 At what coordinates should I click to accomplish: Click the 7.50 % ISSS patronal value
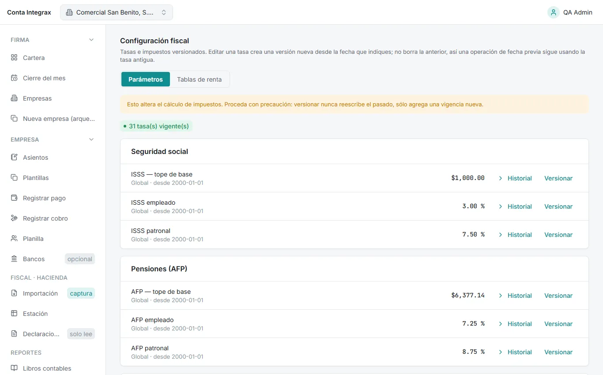click(474, 235)
